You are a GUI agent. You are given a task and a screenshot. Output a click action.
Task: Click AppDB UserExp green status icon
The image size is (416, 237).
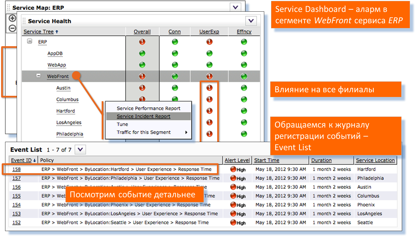pos(209,53)
